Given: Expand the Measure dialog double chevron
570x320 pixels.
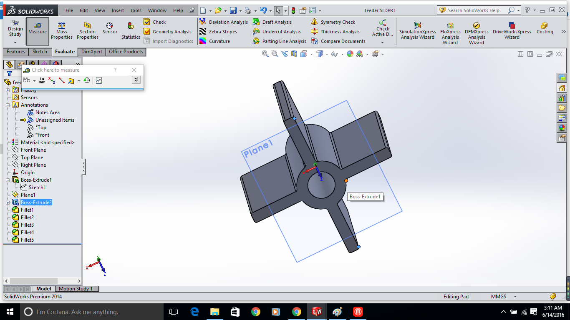Looking at the screenshot, I should point(136,80).
